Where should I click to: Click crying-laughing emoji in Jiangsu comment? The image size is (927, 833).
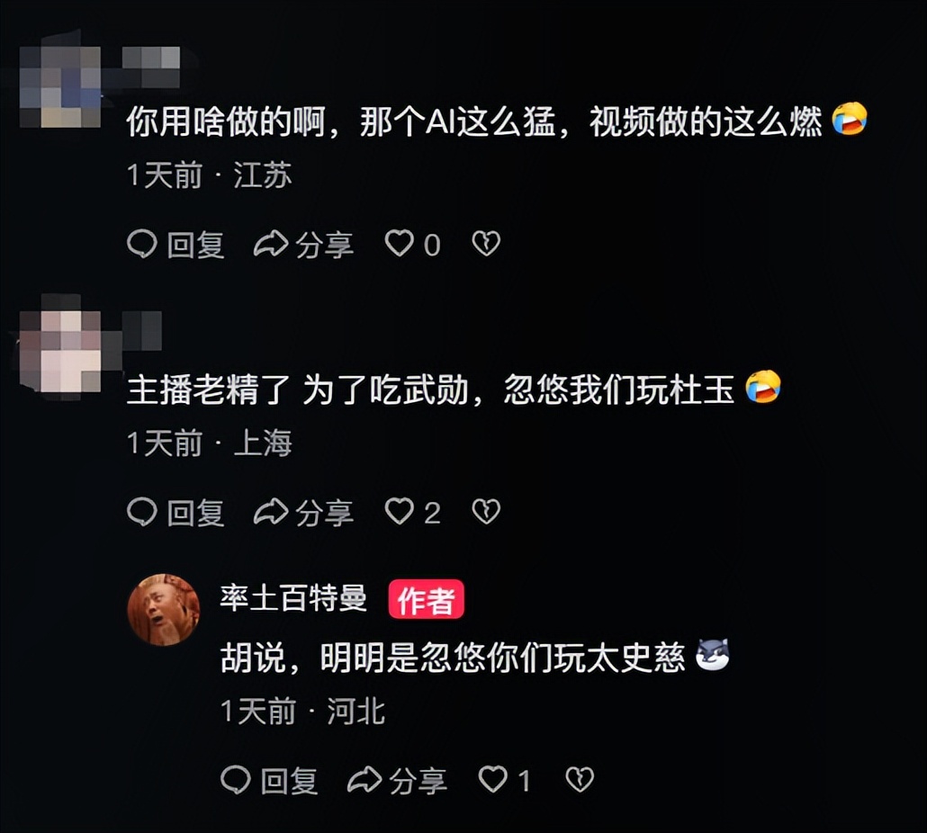(850, 118)
